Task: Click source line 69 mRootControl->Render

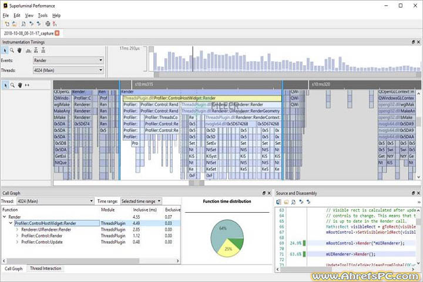Action: 365,243
